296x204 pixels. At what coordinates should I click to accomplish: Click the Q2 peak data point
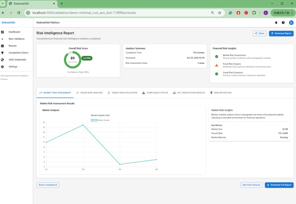pos(83,125)
